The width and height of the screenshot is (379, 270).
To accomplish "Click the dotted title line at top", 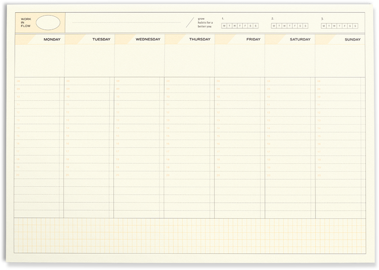I will pyautogui.click(x=126, y=22).
